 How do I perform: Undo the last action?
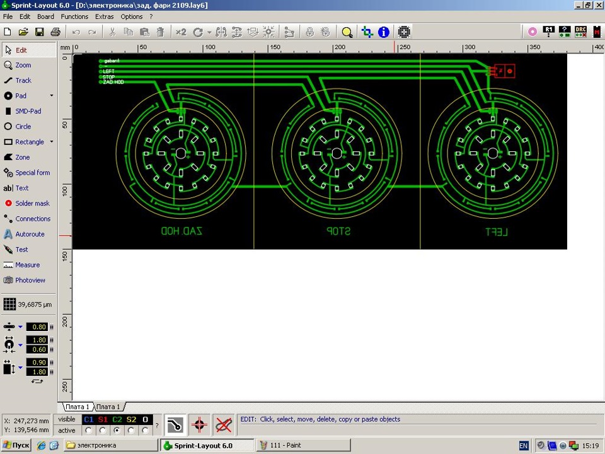[76, 32]
